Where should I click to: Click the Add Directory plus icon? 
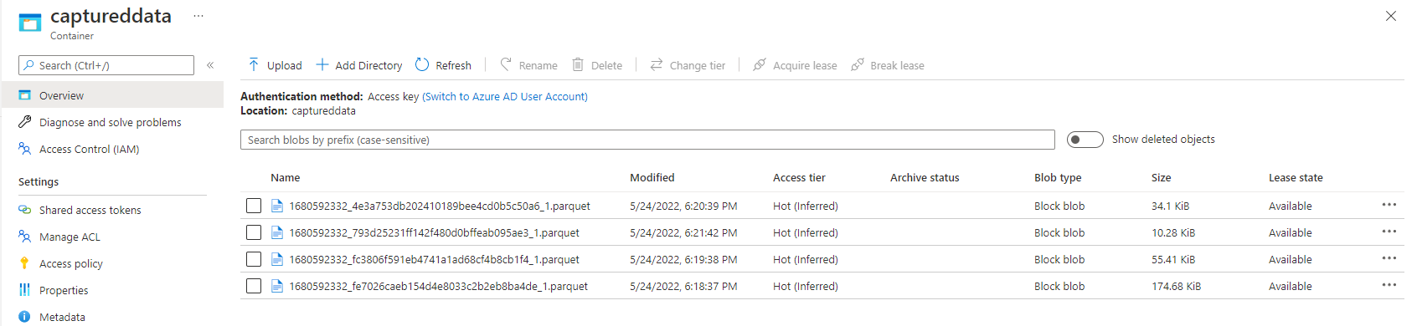[x=322, y=64]
